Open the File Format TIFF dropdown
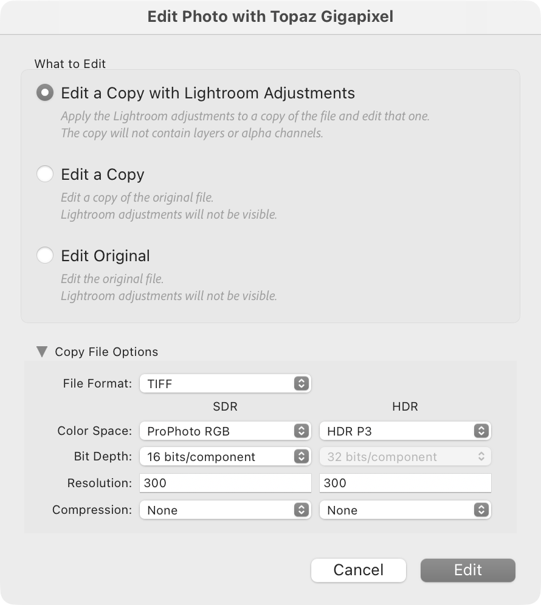This screenshot has width=541, height=605. click(x=225, y=383)
